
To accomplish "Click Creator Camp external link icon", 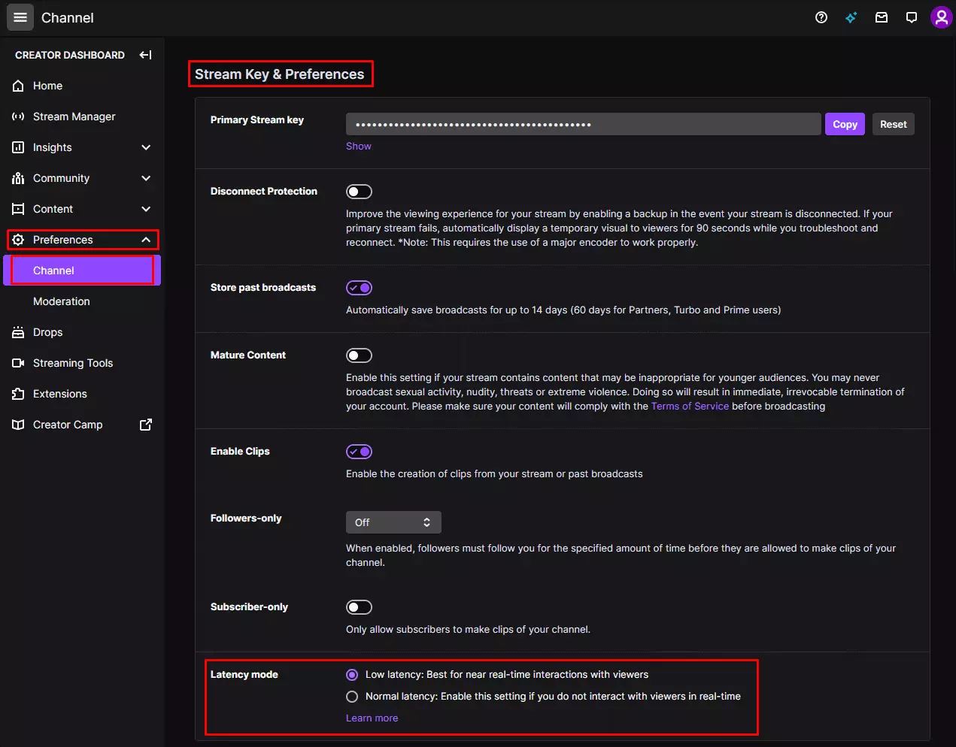I will coord(146,425).
